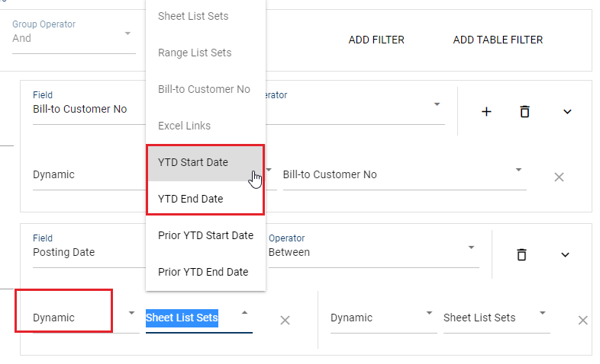Click the ADD FILTER button
This screenshot has height=364, width=600.
pos(376,40)
